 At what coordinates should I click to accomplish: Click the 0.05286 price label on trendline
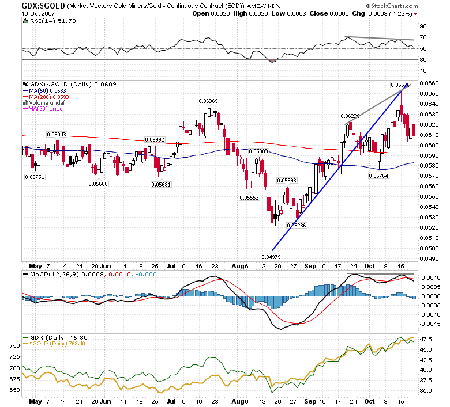coord(297,226)
